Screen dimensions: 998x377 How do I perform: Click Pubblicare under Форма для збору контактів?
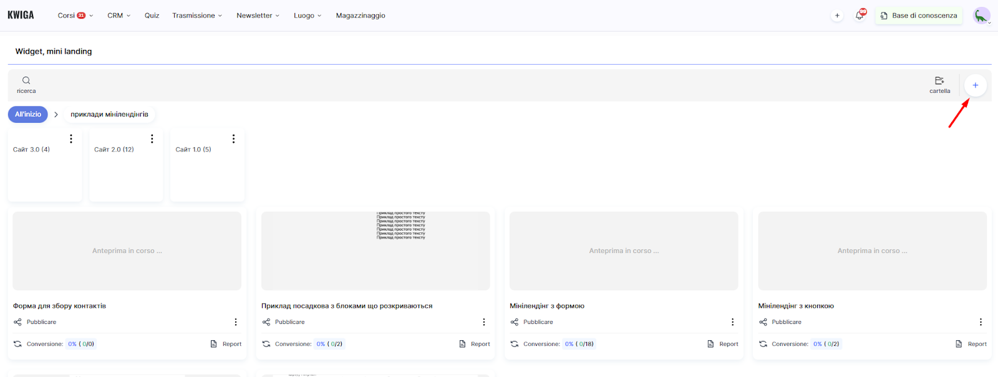41,322
